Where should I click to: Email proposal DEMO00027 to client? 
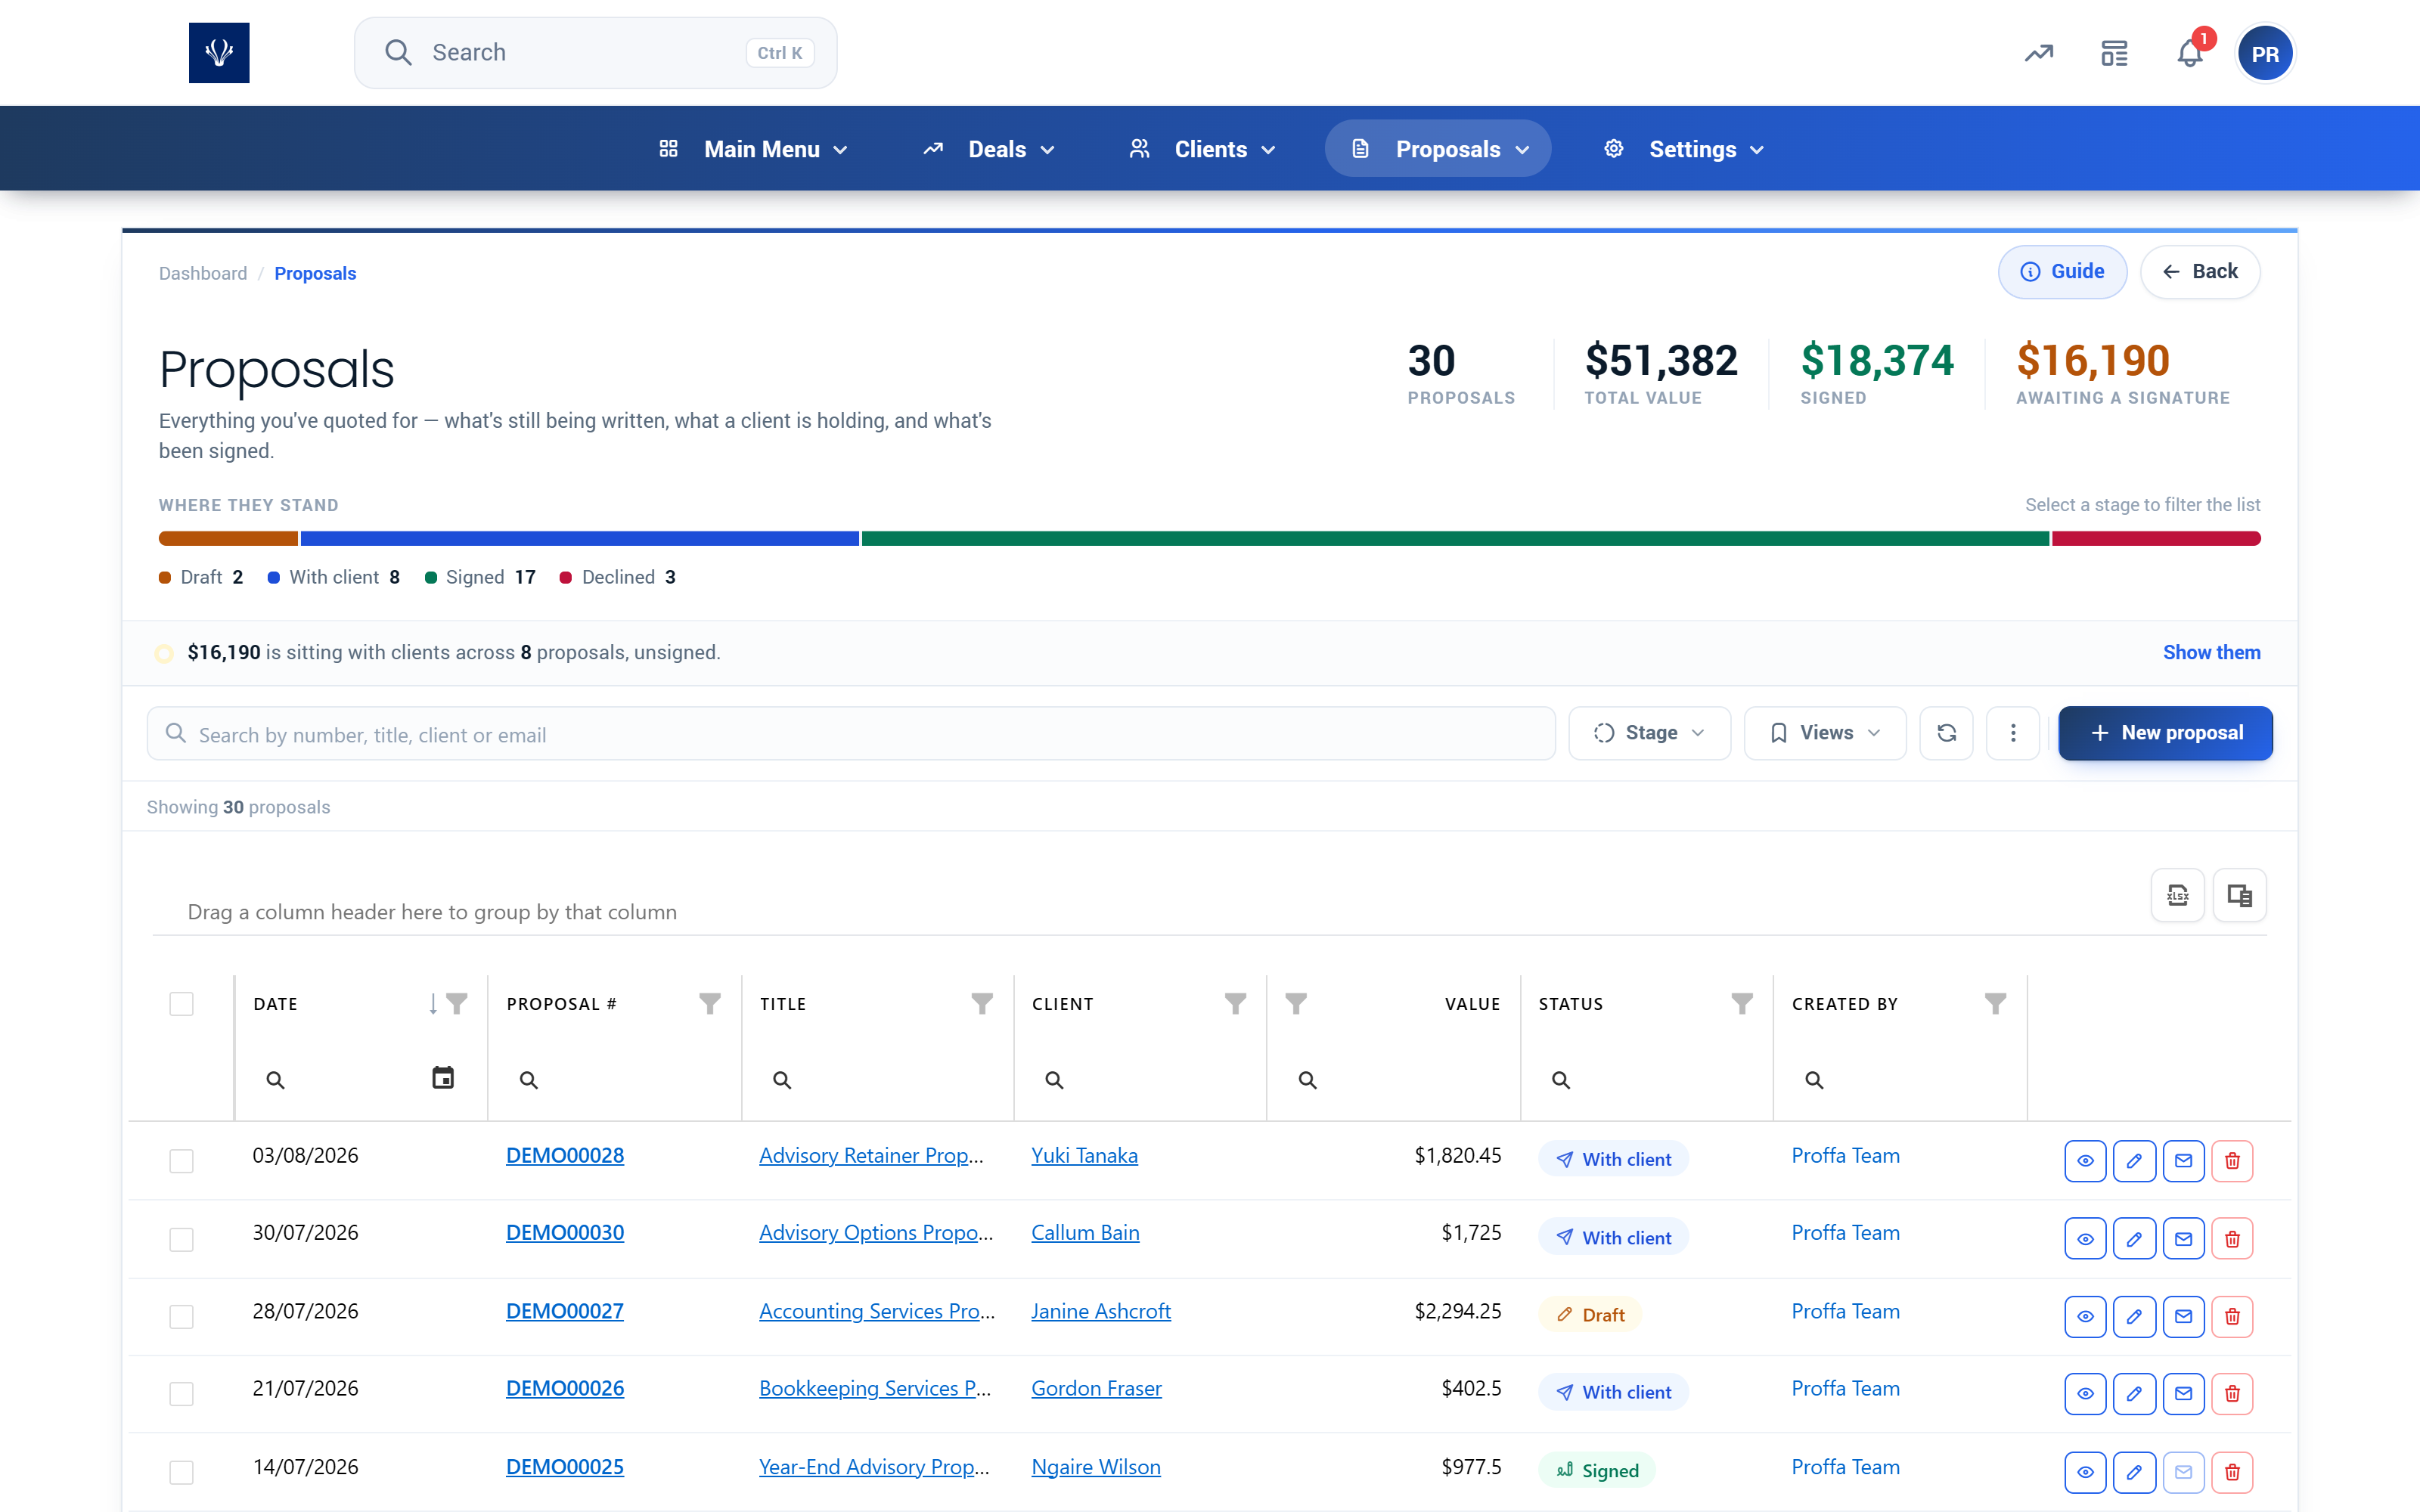[2184, 1317]
